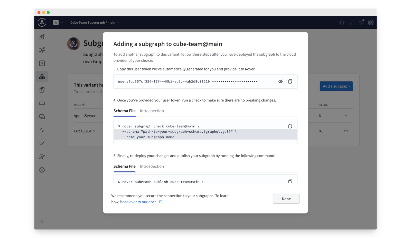This screenshot has width=411, height=238.
Task: Open the more options menu for CubeSQLAPI row
Action: click(346, 131)
